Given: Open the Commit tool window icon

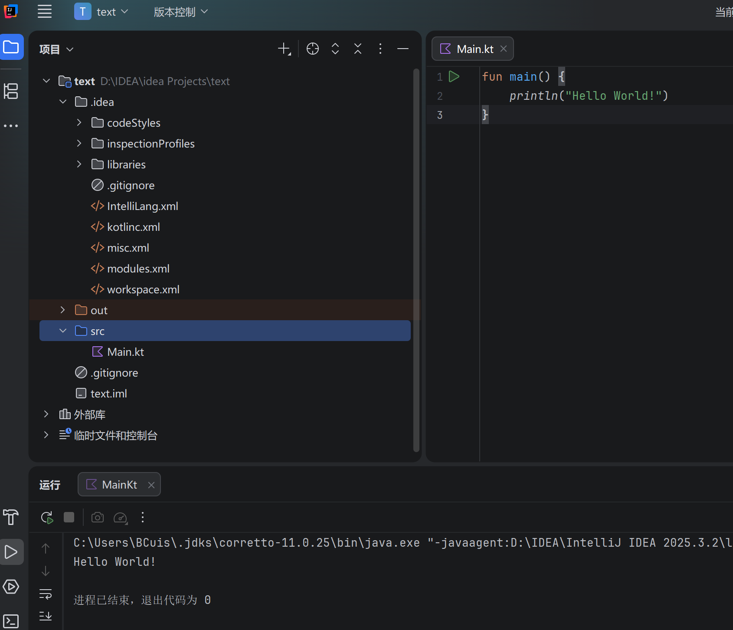Looking at the screenshot, I should pos(11,91).
